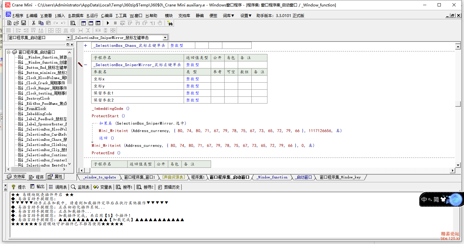Click the ProtectStart () code line
The image size is (464, 244).
click(x=108, y=116)
